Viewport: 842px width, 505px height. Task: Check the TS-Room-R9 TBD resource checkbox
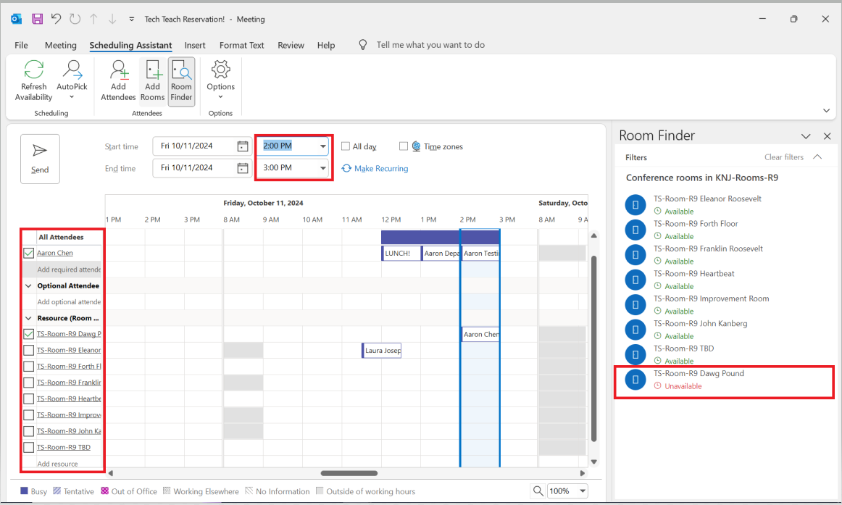(x=28, y=448)
